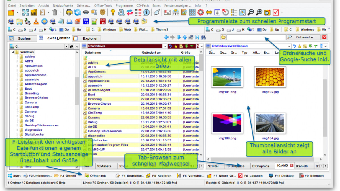Click F8 Löschen button
This screenshot has width=340, height=191.
coord(250,176)
